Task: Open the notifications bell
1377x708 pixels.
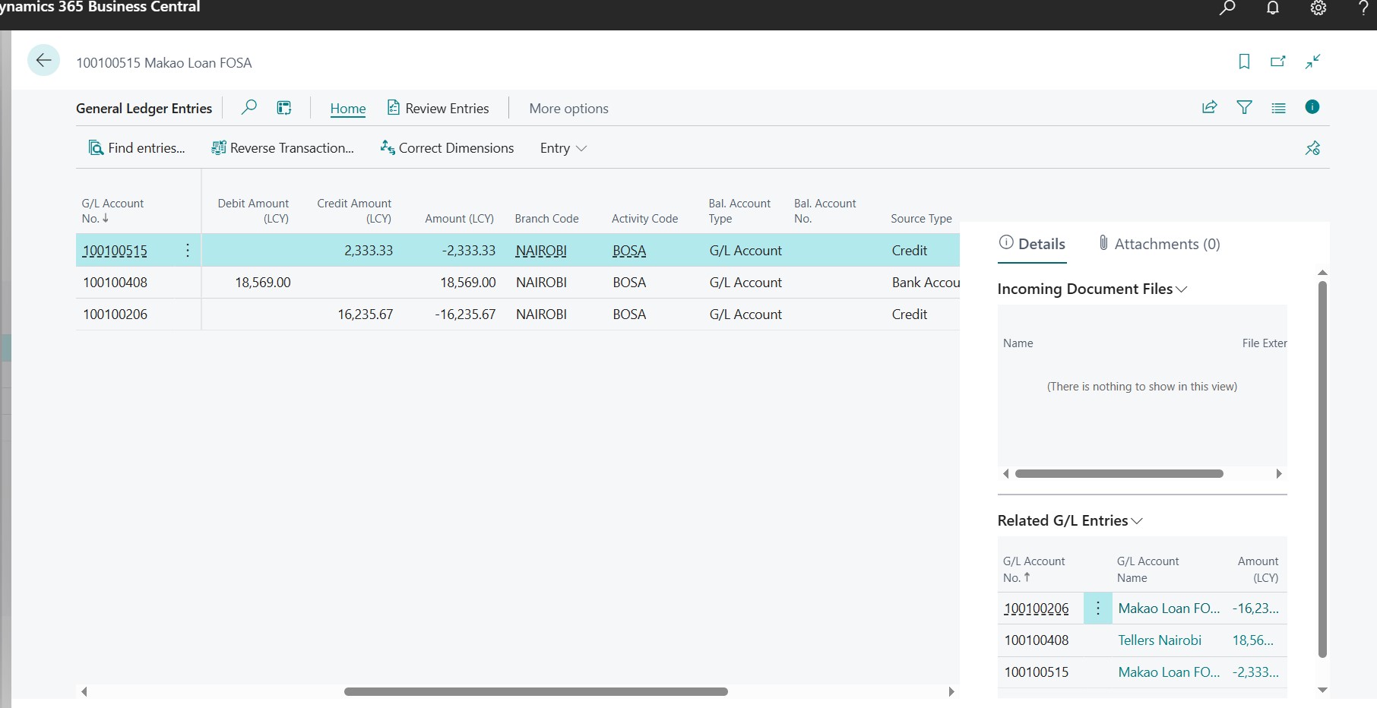Action: click(1273, 8)
